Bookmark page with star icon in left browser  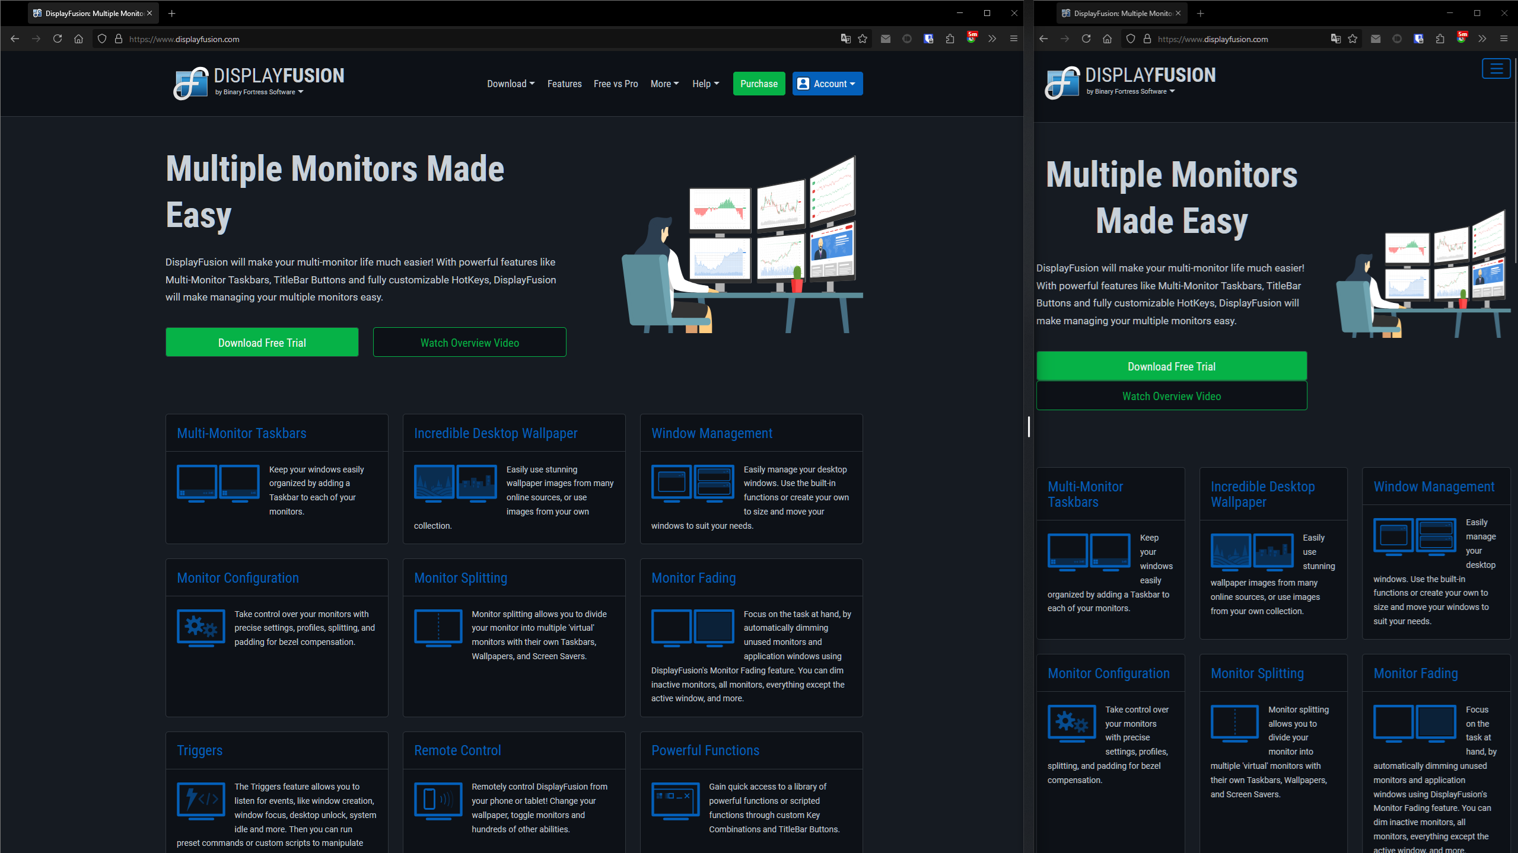(x=863, y=39)
